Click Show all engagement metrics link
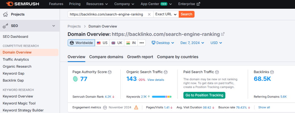 pos(264,107)
